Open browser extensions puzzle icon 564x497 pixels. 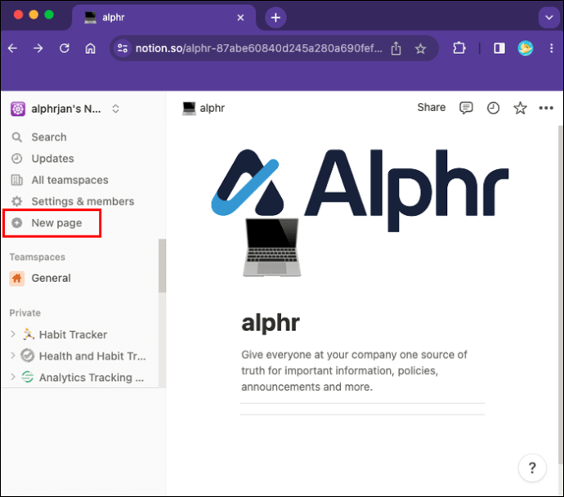point(459,48)
